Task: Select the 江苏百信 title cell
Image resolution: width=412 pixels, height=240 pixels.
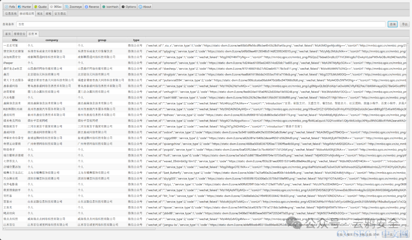Action: [x=14, y=224]
